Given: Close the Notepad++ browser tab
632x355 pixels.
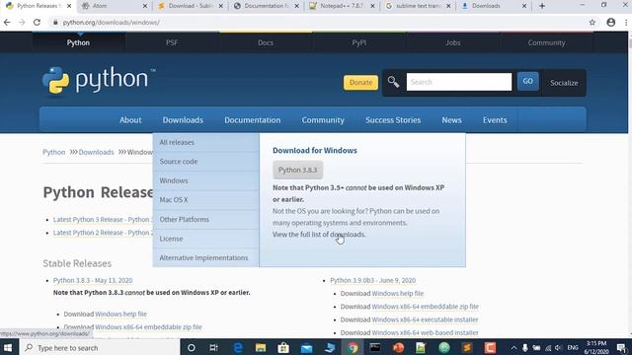Looking at the screenshot, I should tap(372, 6).
